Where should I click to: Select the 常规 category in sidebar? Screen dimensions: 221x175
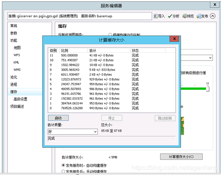tap(14, 26)
